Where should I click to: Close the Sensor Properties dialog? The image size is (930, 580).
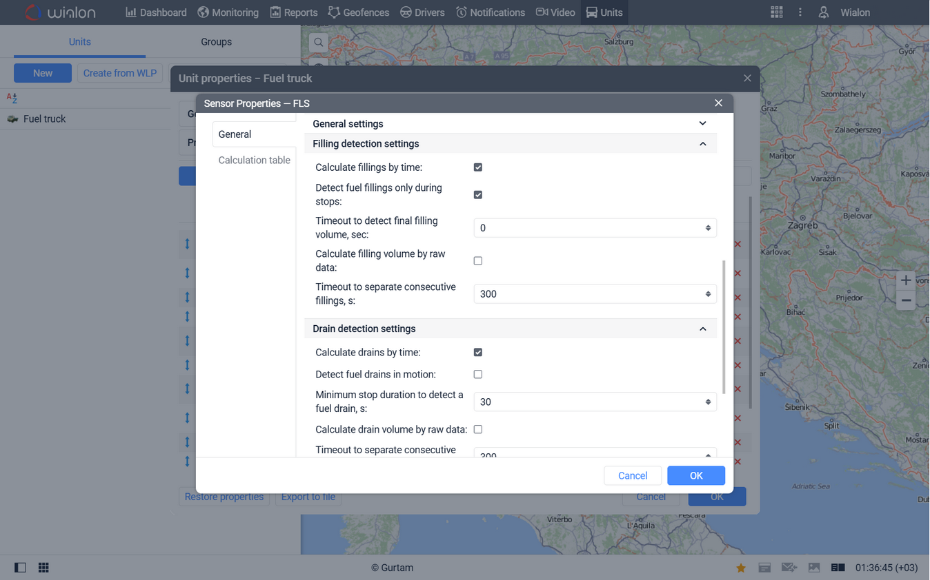718,103
